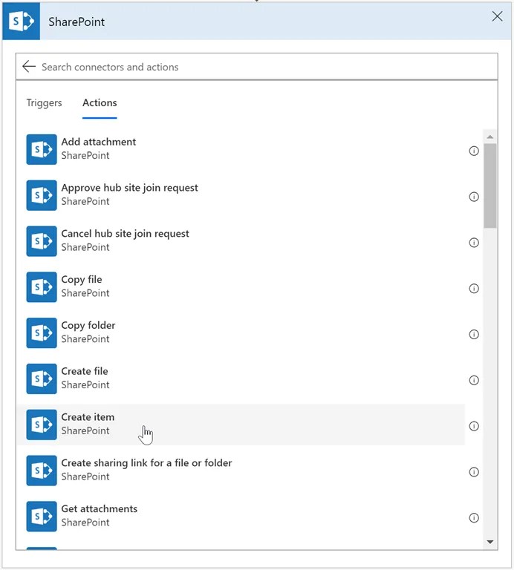514x570 pixels.
Task: Show info for Copy file
Action: click(x=474, y=288)
